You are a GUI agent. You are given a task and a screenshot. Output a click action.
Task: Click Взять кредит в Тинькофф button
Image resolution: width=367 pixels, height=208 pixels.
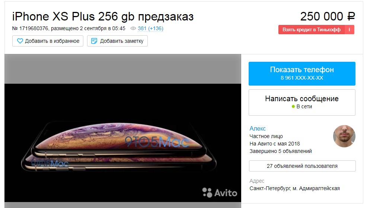tap(311, 29)
